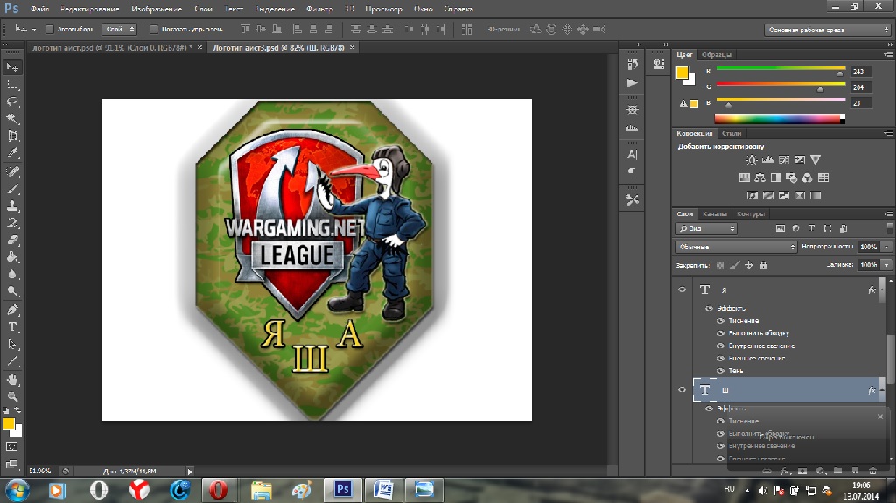Select the Eraser tool
The width and height of the screenshot is (896, 503).
pyautogui.click(x=12, y=240)
